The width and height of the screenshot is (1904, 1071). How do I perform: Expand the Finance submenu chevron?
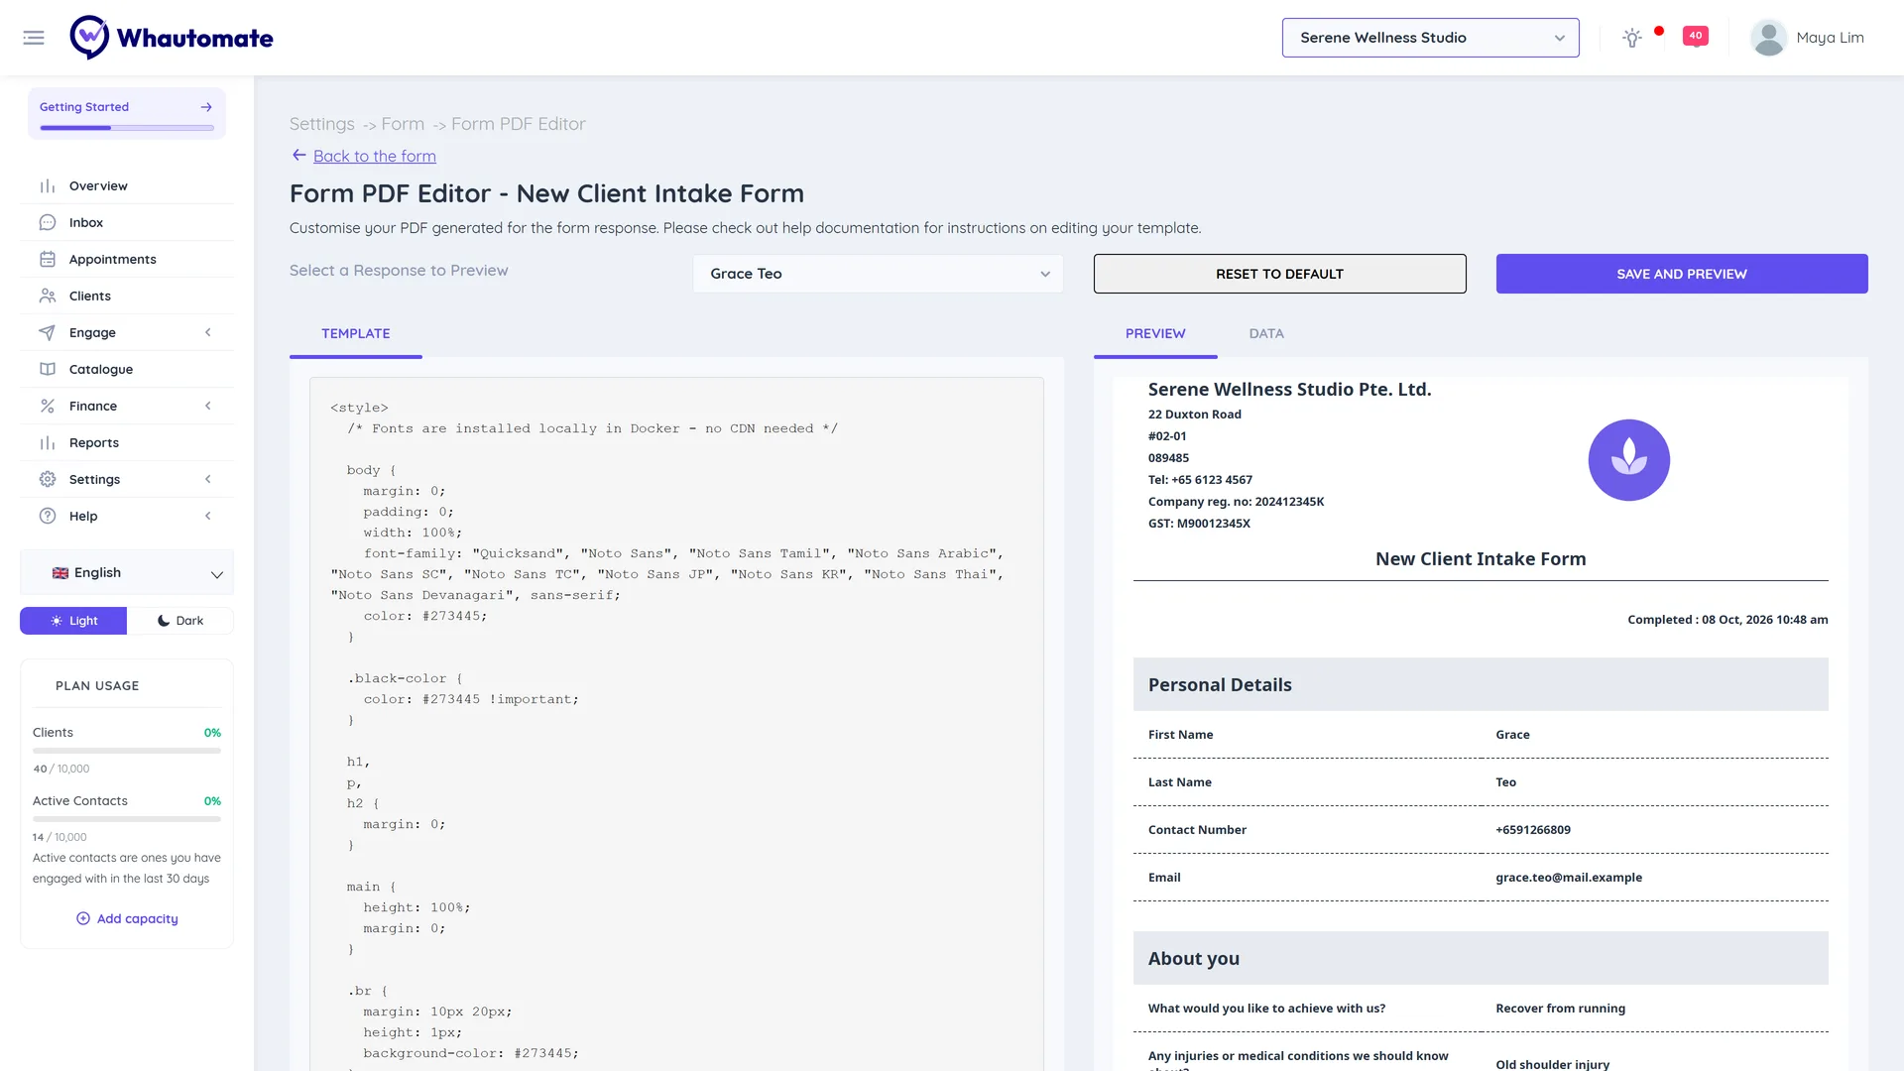click(208, 407)
